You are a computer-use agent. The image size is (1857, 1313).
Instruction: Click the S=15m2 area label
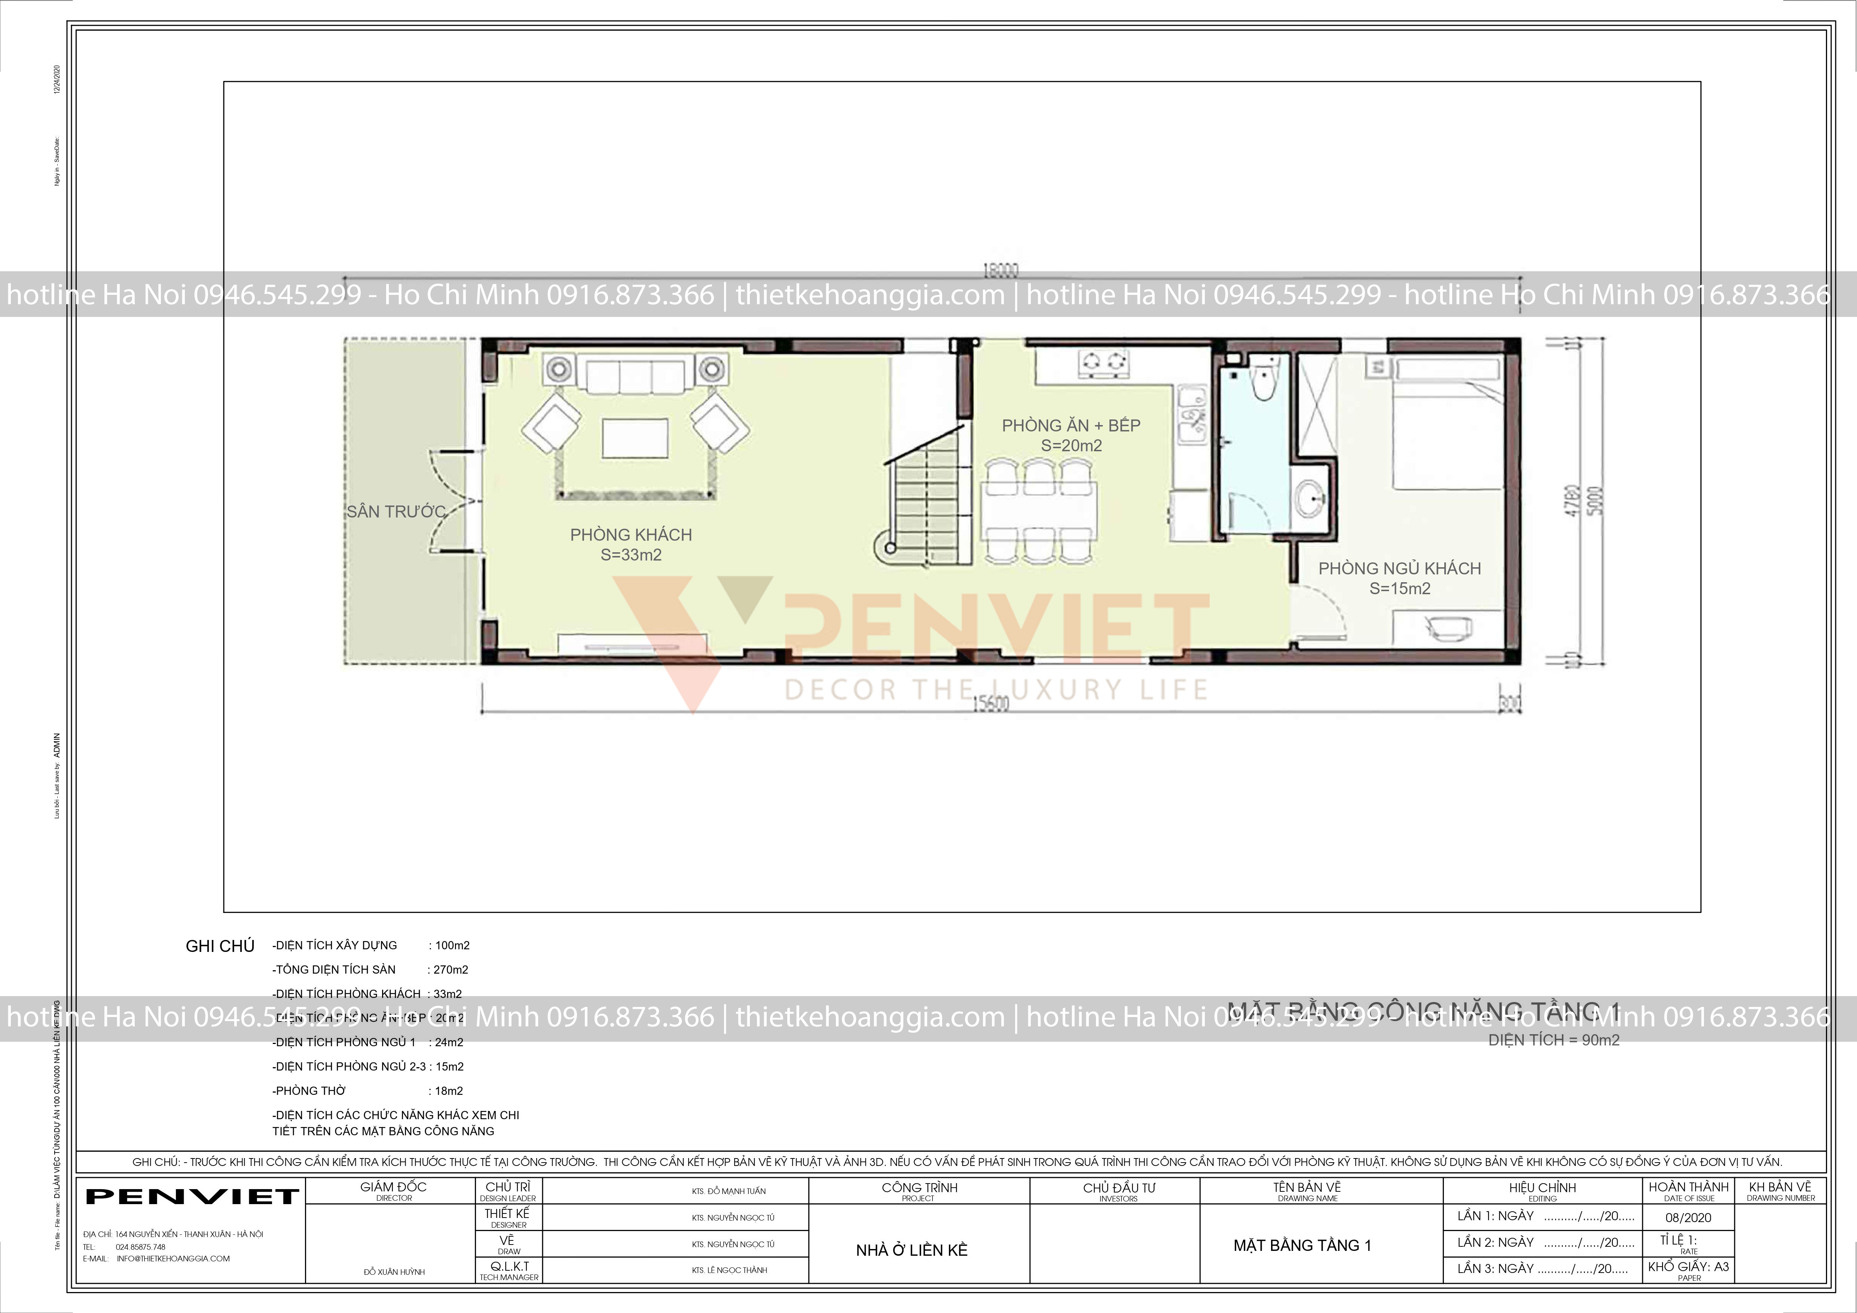[1399, 589]
